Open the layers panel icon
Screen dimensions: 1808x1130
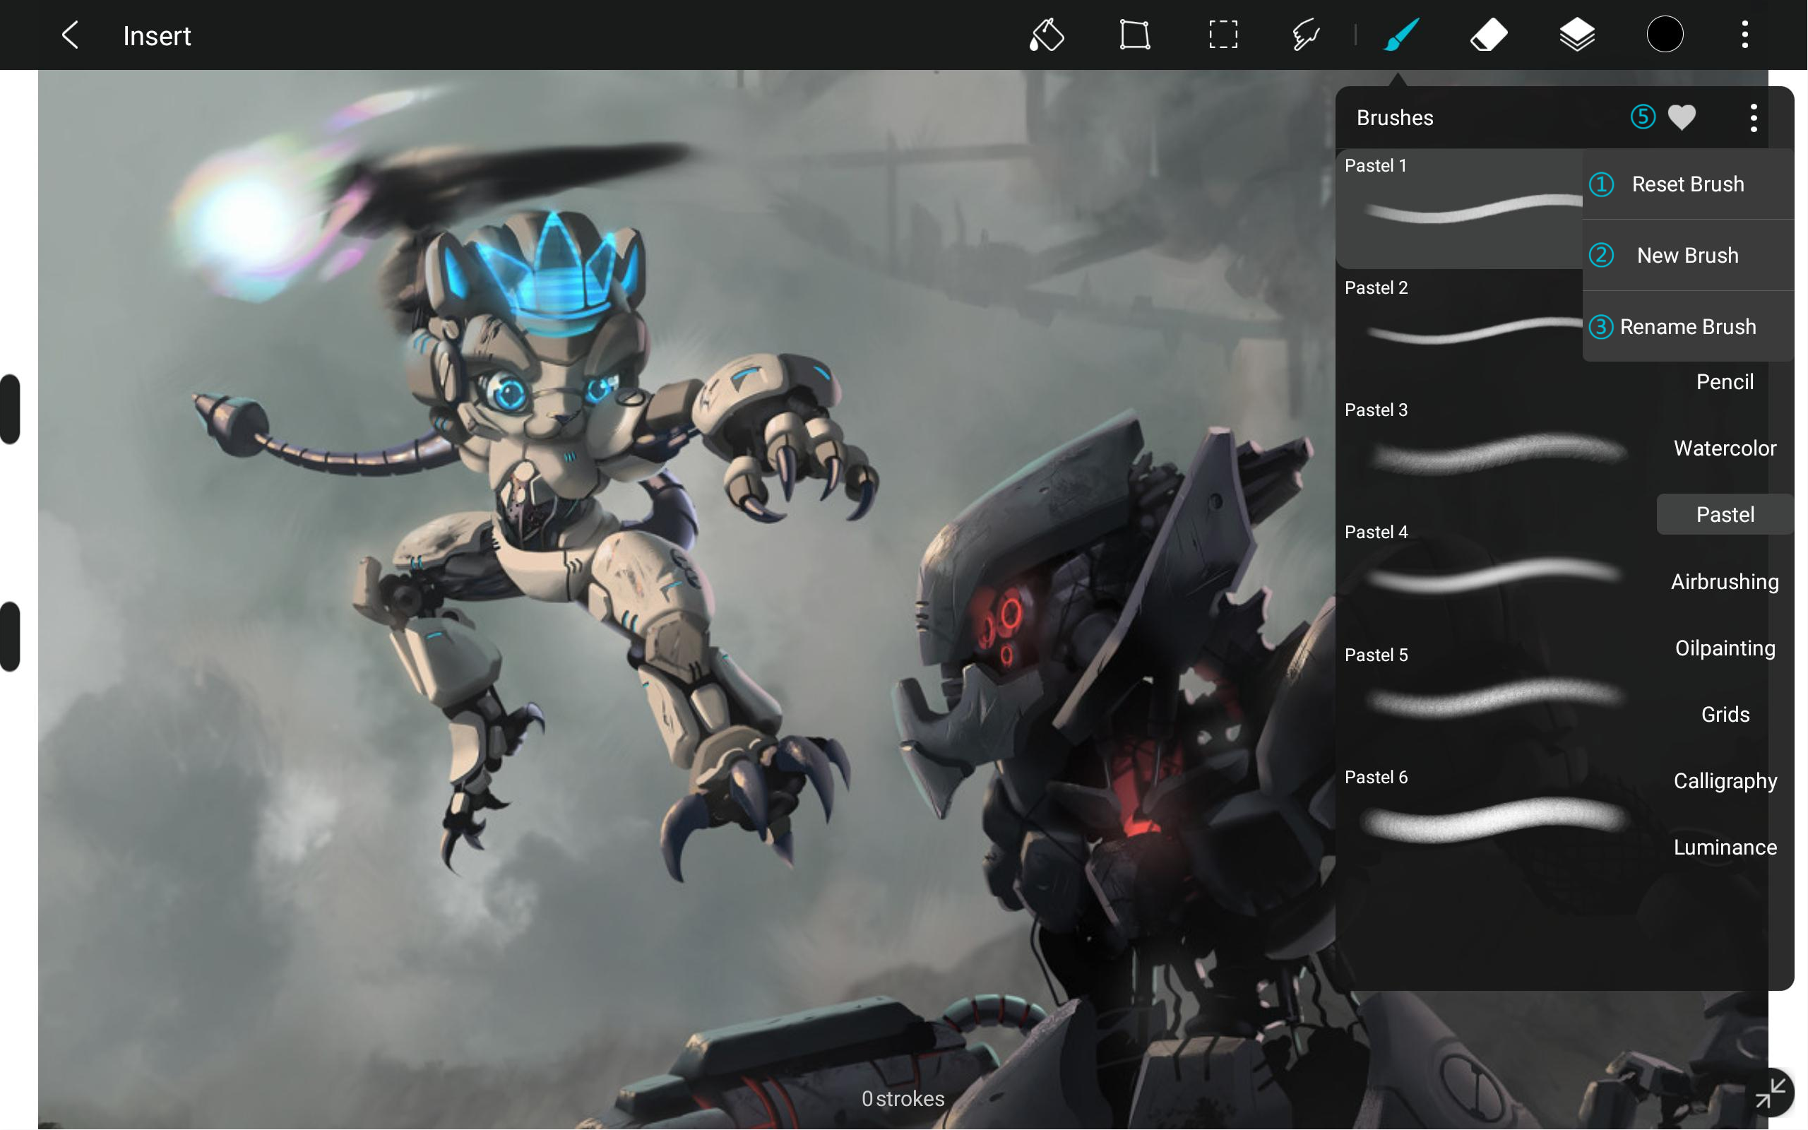[x=1576, y=35]
